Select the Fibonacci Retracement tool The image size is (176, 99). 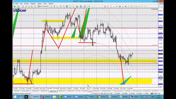[111, 6]
